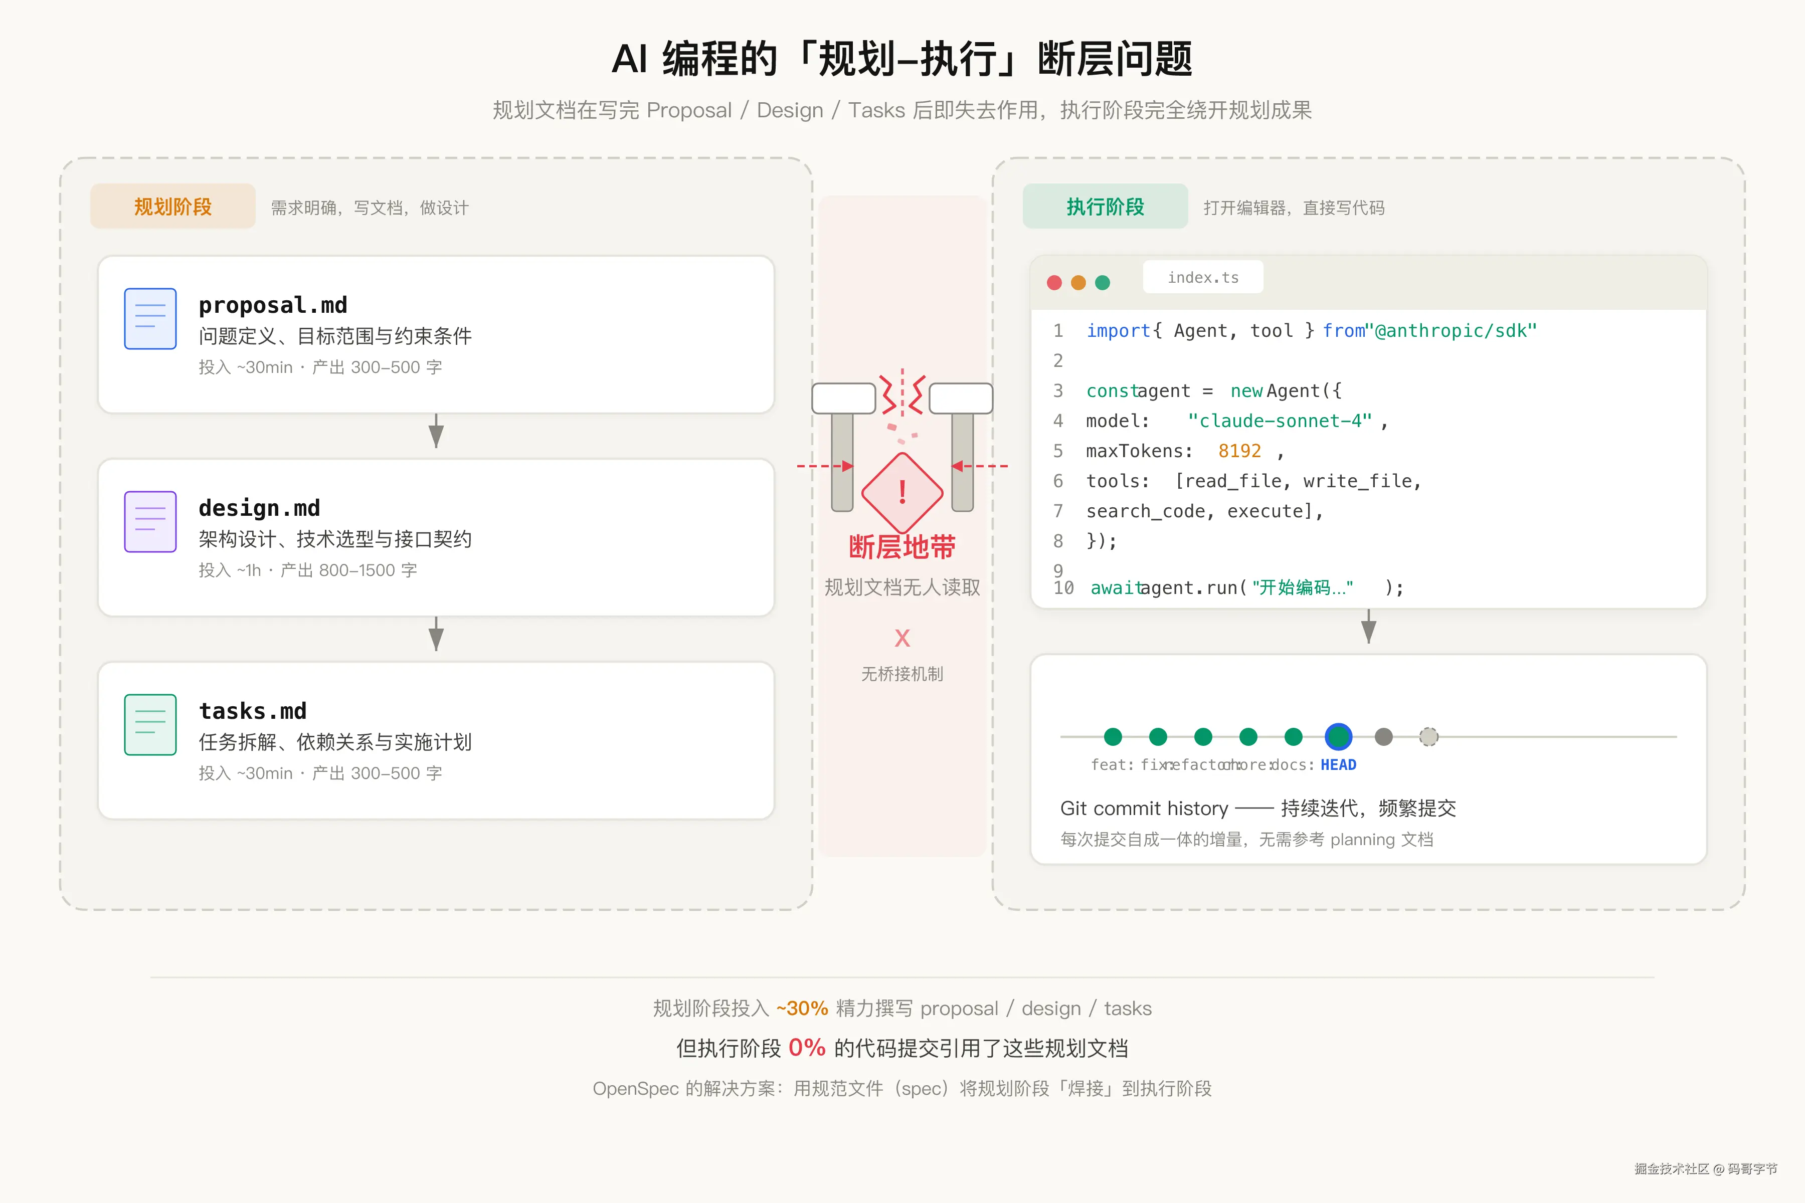
Task: Click the 无桥接机制 label
Action: pos(902,674)
